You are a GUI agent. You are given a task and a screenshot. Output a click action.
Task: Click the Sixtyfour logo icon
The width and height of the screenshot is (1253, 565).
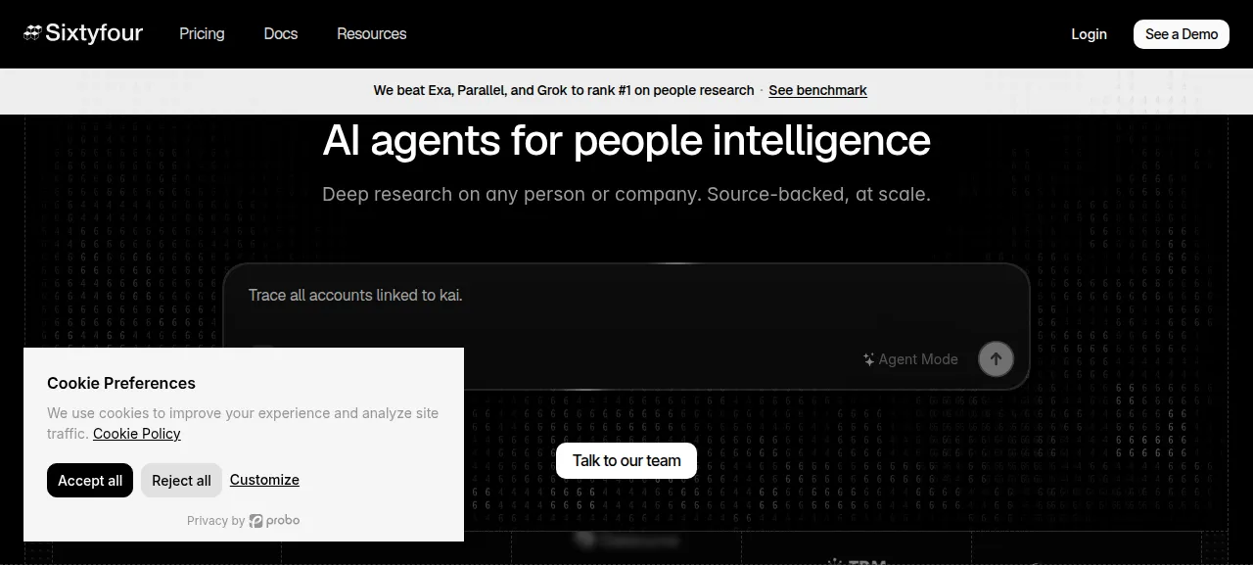tap(32, 33)
